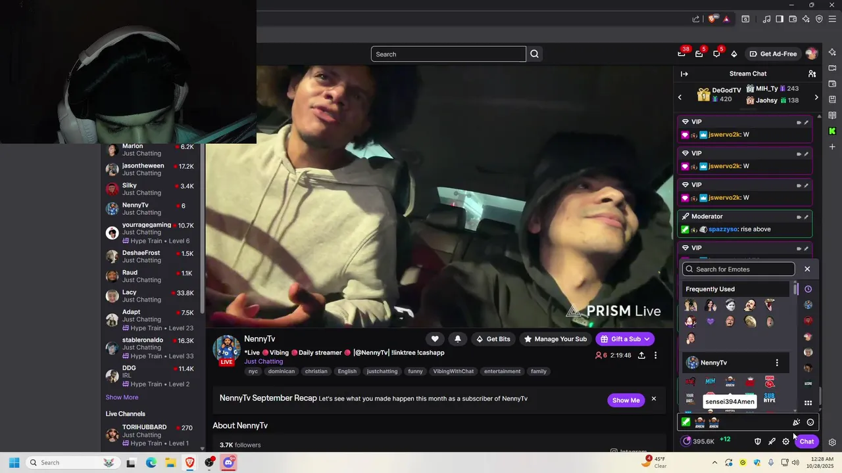Collapse the Stream Chat panel arrow
Viewport: 842px width, 473px height.
coord(684,74)
